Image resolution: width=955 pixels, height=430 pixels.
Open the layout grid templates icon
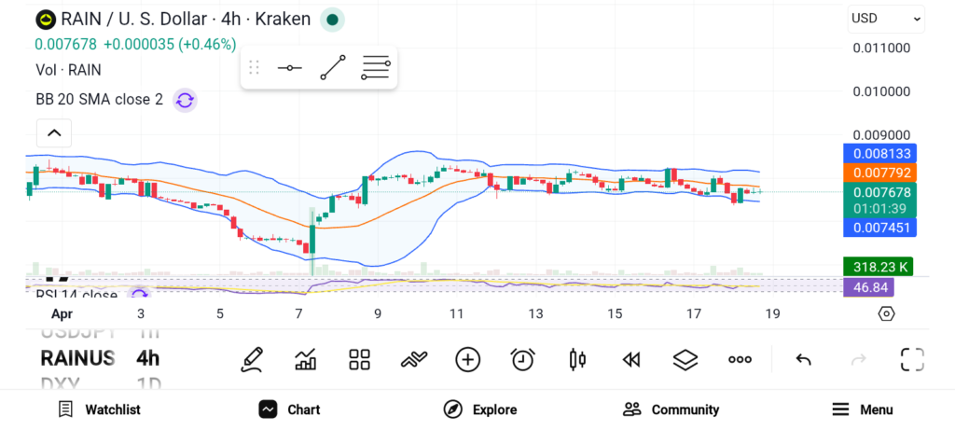coord(359,359)
